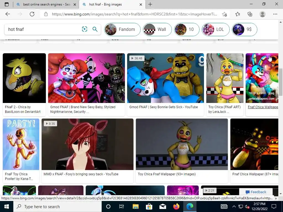Close the 'hot fnaf - Bing images' tab
This screenshot has width=283, height=212.
pos(141,4)
